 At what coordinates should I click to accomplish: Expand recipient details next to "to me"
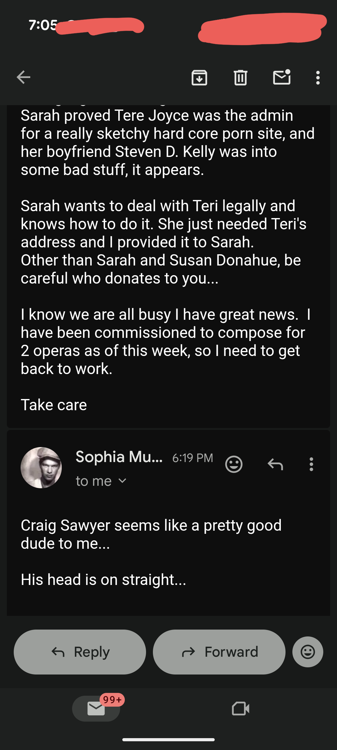coord(123,481)
